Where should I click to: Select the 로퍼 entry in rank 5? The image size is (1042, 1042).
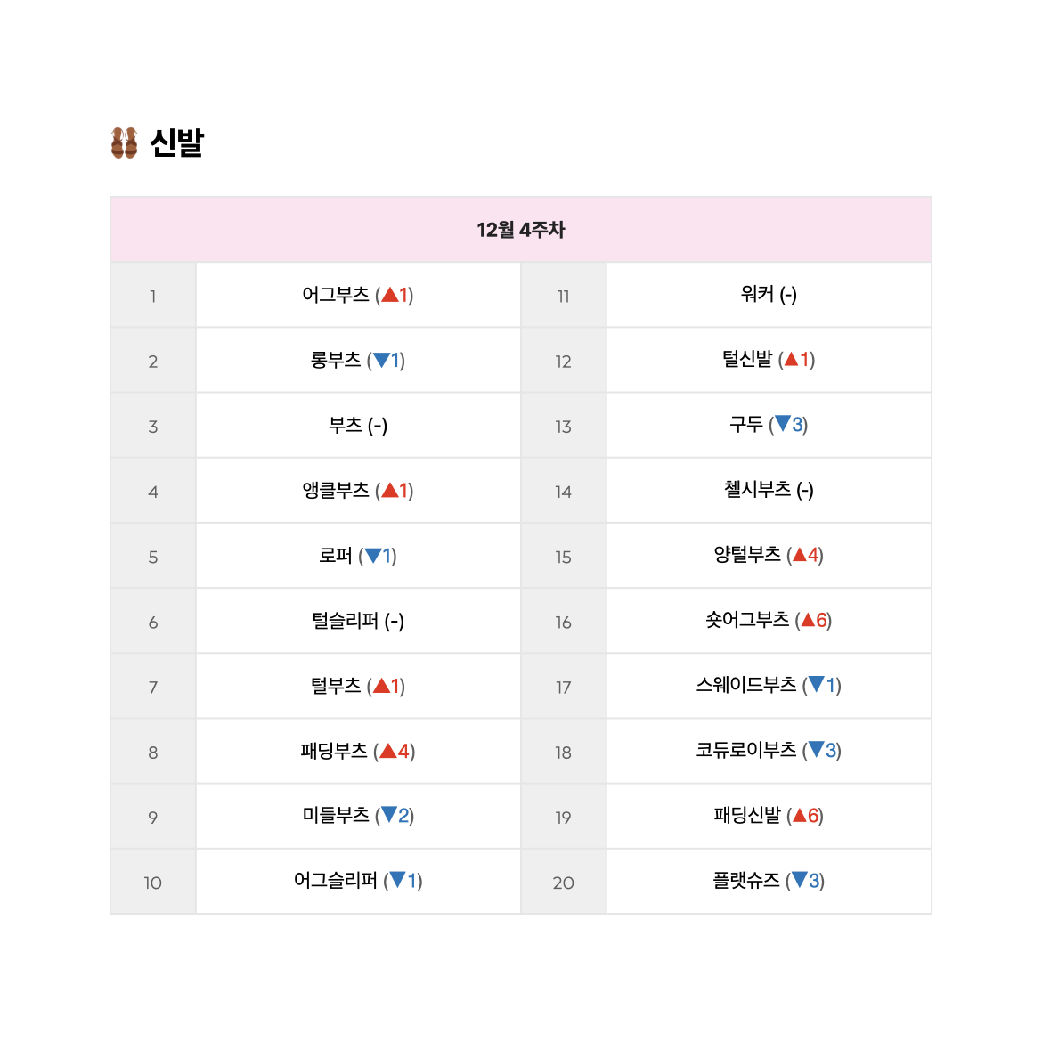336,556
